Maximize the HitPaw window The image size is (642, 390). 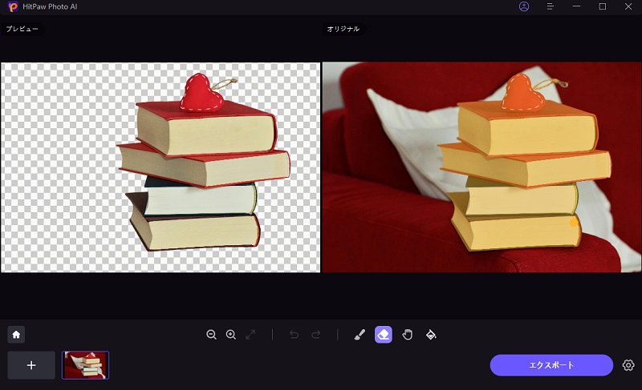pyautogui.click(x=603, y=6)
